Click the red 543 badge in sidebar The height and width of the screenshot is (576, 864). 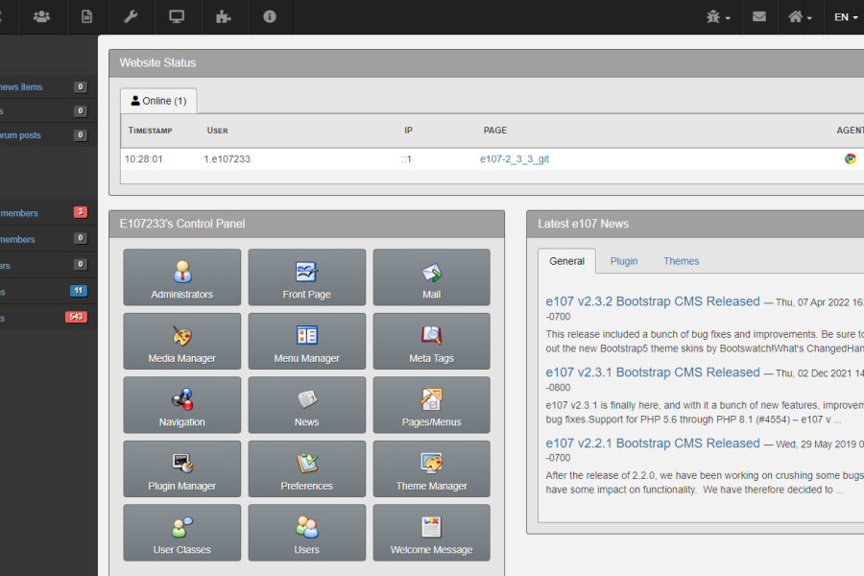point(76,317)
